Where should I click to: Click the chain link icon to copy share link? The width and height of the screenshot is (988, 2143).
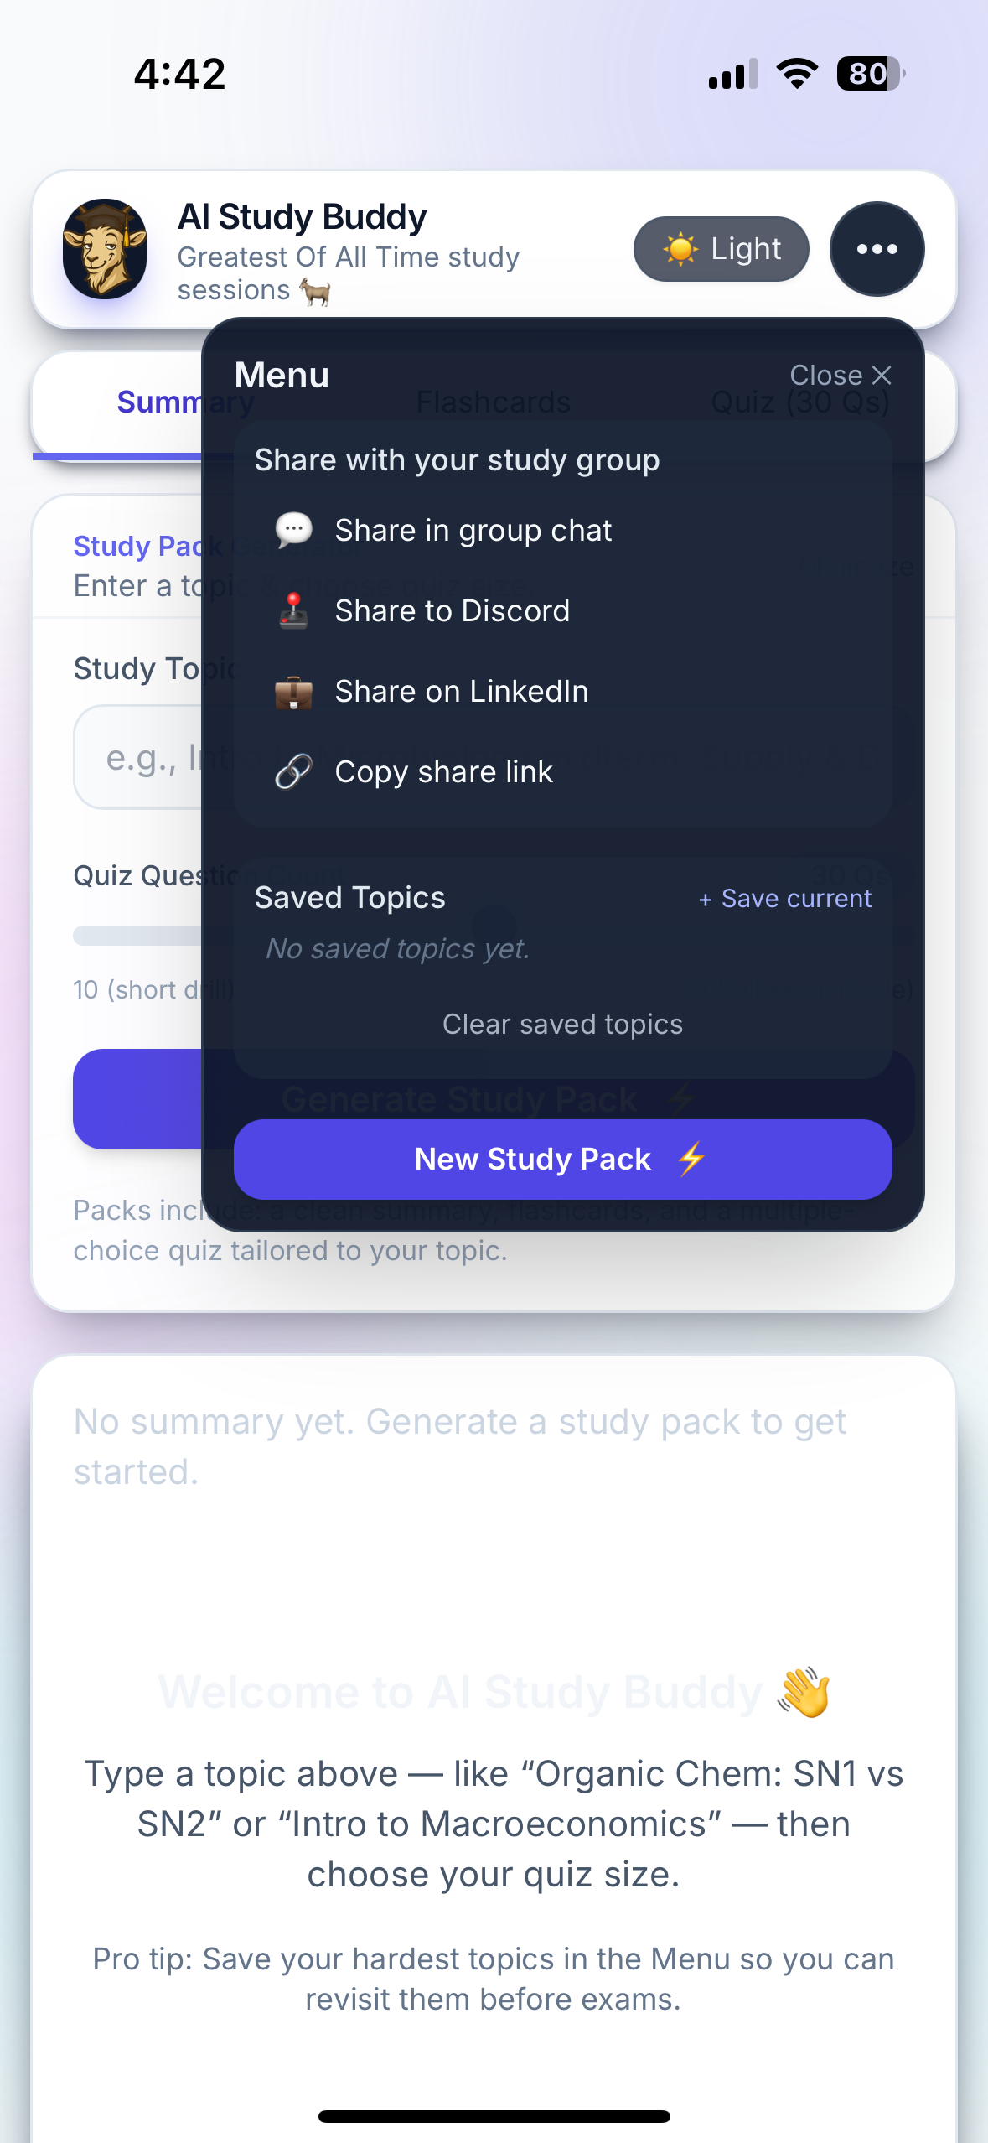(293, 771)
